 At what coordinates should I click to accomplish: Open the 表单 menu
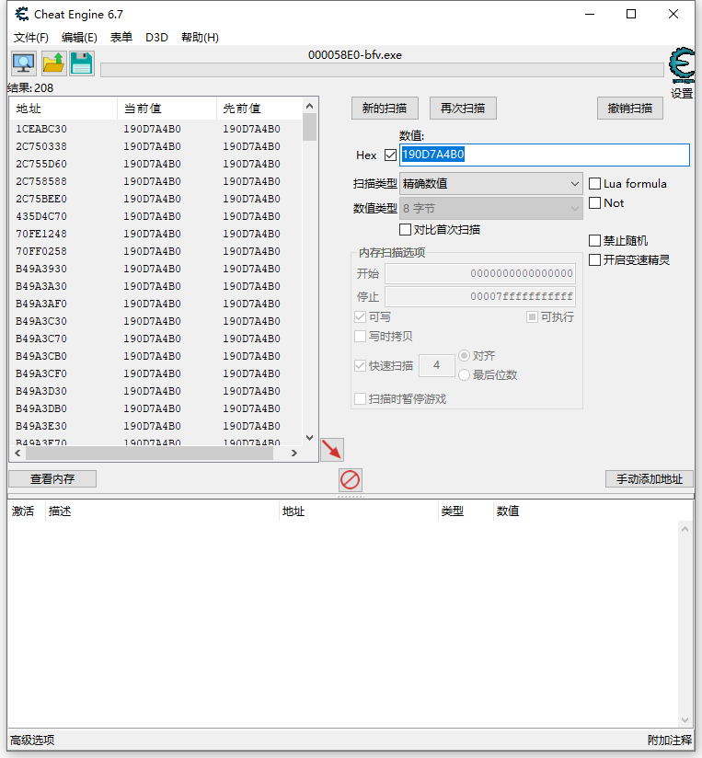[121, 37]
